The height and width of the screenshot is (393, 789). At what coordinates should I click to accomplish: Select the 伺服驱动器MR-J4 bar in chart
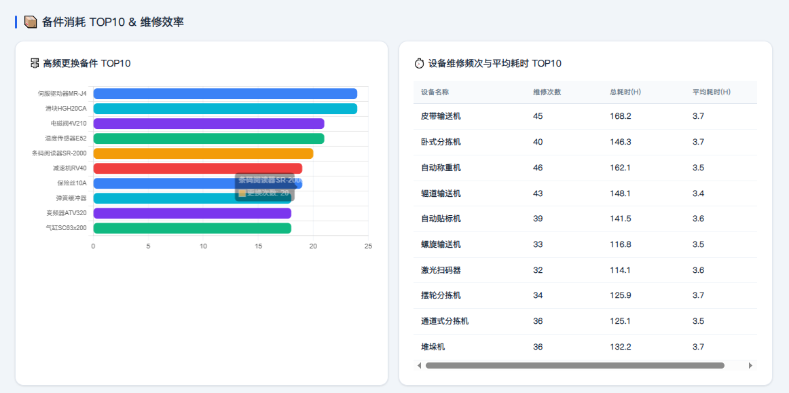[x=225, y=94]
